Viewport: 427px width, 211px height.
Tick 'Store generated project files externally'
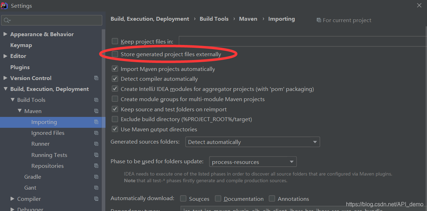[115, 54]
